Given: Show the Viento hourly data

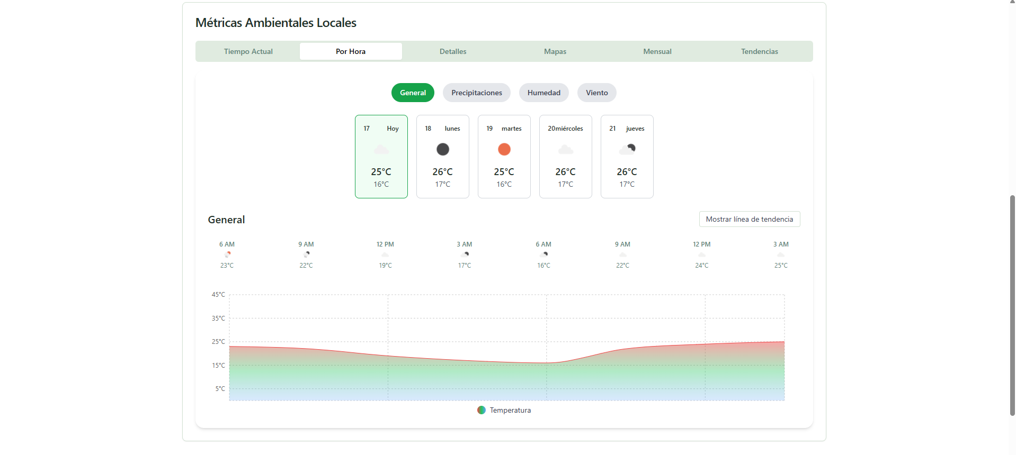Looking at the screenshot, I should pos(596,93).
